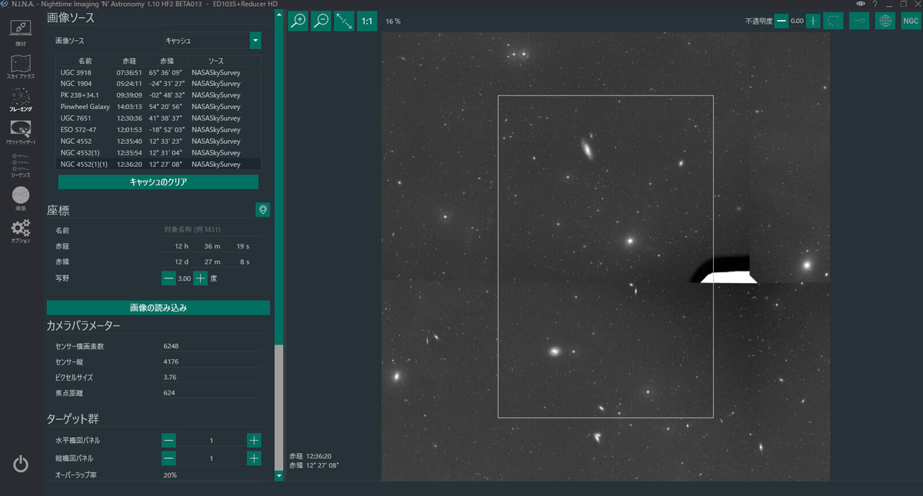Decrease the horizontal panel count
The image size is (923, 496).
168,441
